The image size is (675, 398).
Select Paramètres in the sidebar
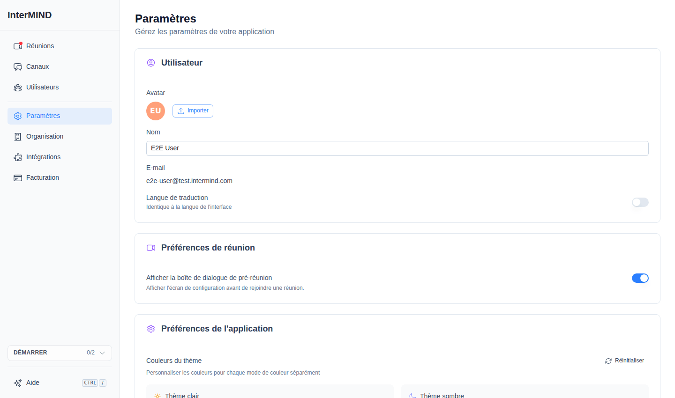click(x=60, y=116)
